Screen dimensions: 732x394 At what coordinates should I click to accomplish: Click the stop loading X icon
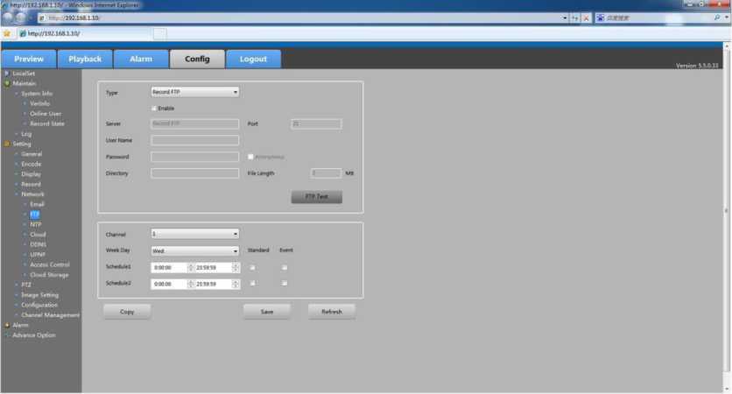[585, 18]
